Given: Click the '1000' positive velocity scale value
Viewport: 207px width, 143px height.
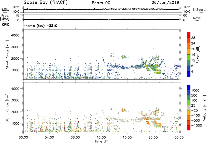Looking at the screenshot, I should tap(195, 90).
